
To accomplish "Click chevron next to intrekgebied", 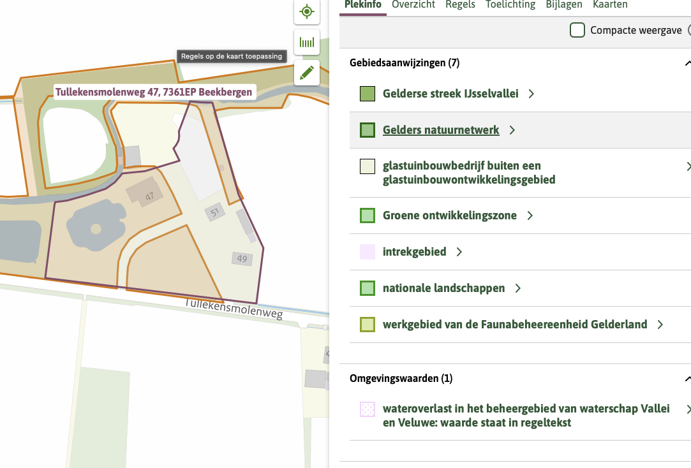I will pyautogui.click(x=459, y=252).
